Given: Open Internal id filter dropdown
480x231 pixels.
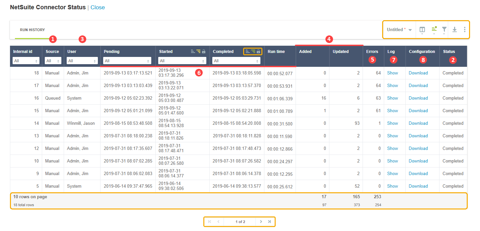Looking at the screenshot, I should pyautogui.click(x=26, y=61).
